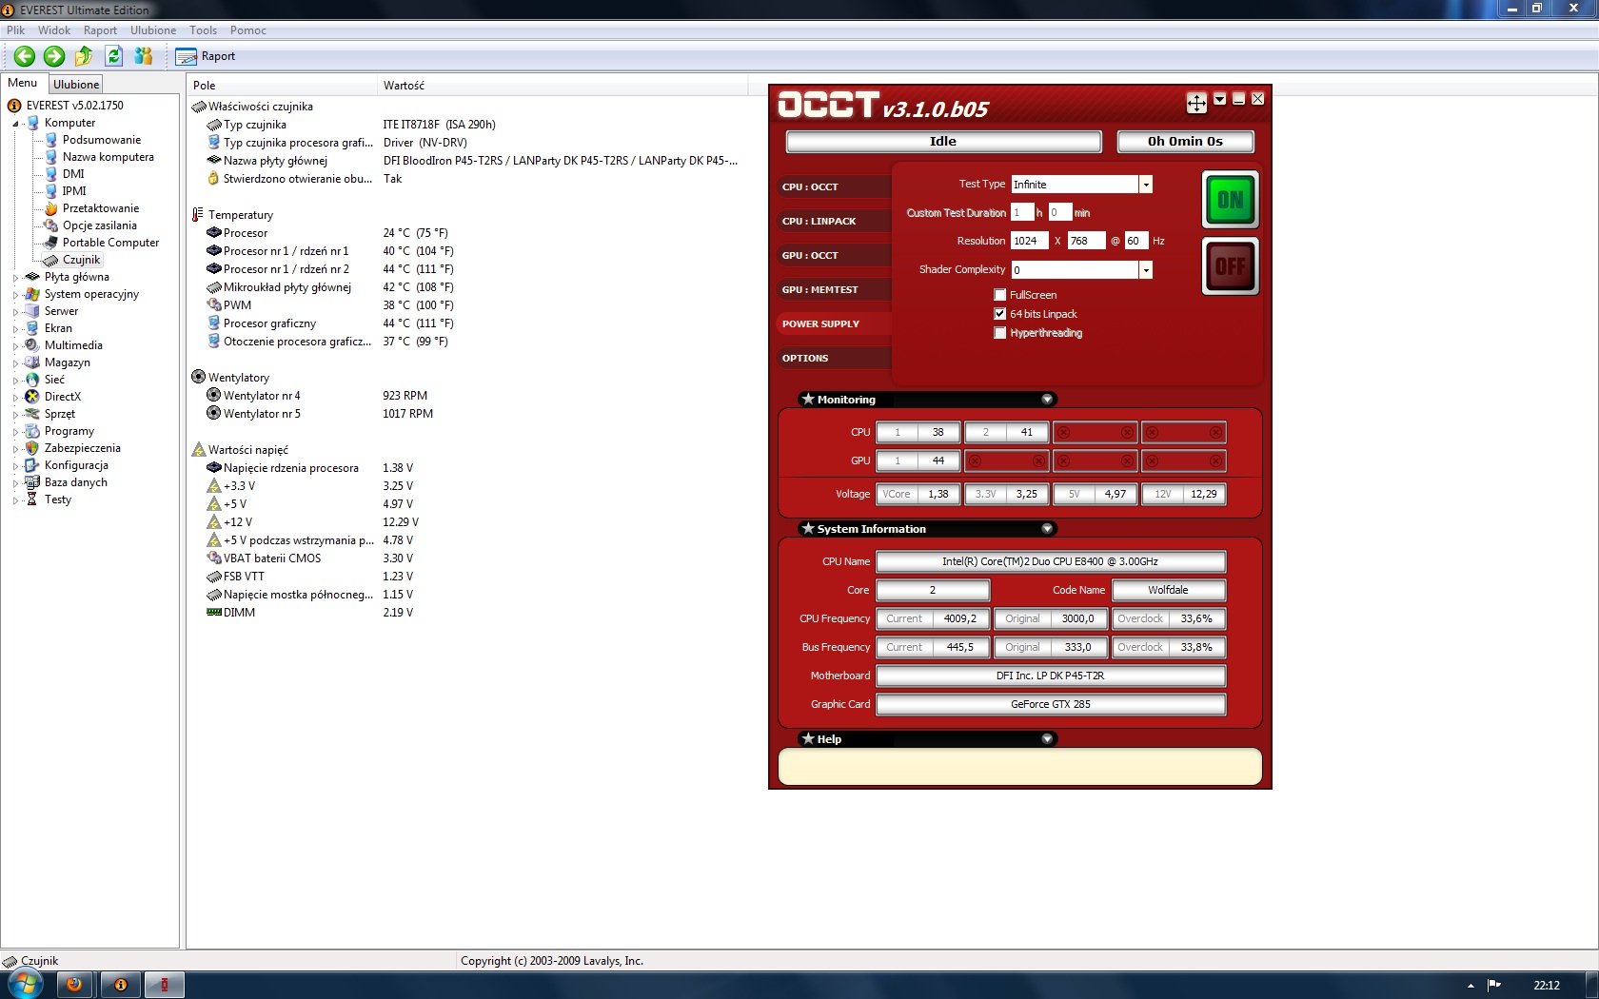Screen dimensions: 1599x999
Task: Select the CPU : OCCT test tab
Action: (835, 187)
